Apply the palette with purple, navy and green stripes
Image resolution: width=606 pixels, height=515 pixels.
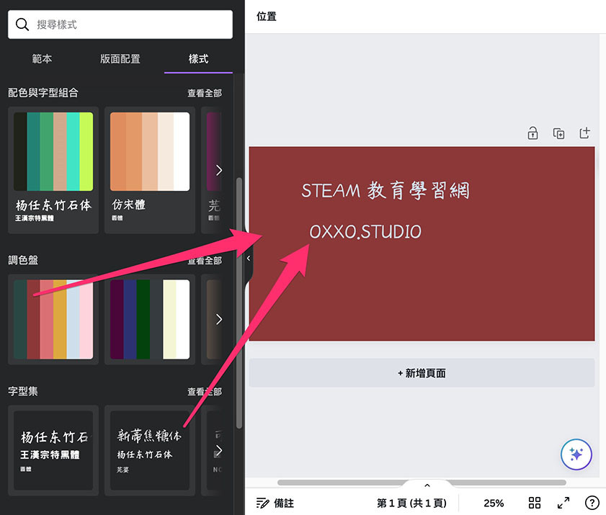pos(150,319)
